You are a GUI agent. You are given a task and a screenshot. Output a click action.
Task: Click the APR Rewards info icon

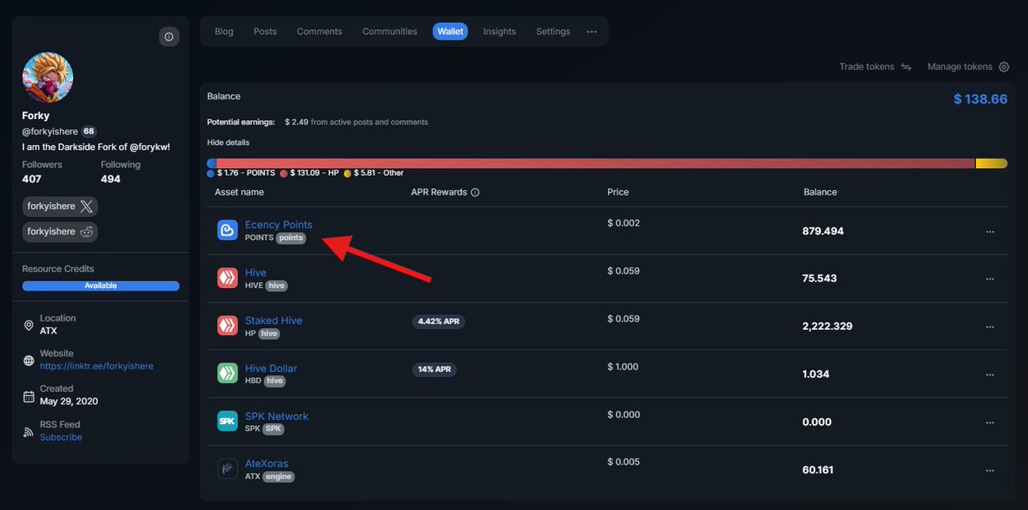tap(475, 193)
